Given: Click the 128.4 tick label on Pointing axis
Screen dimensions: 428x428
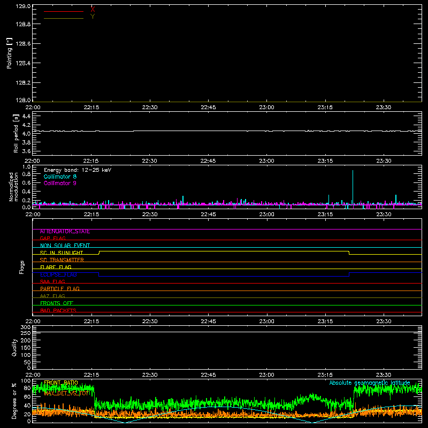Looking at the screenshot, I should click(23, 63).
